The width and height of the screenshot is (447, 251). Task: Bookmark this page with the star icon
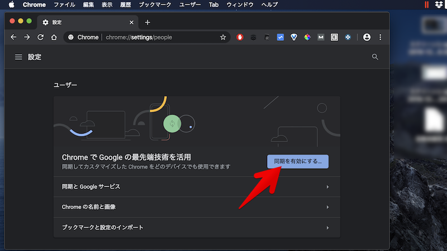point(223,37)
